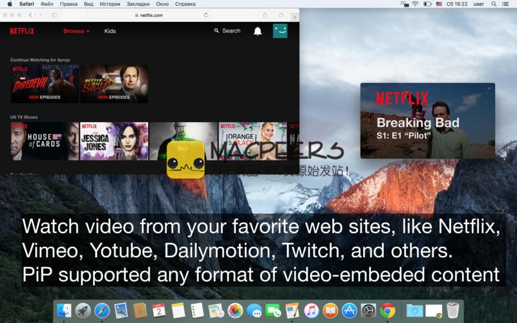Go forward in Safari history
This screenshot has width=517, height=323.
(41, 15)
